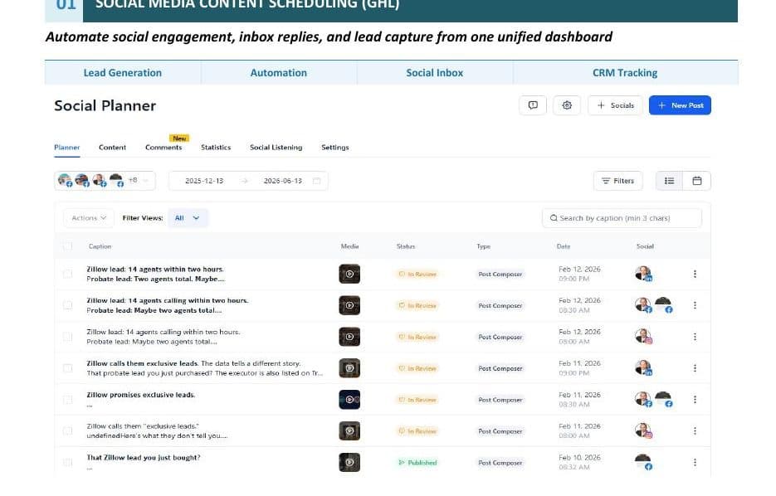Click 'Post Composer' type on Feb 10 row
Screen dimensions: 776x496
(500, 463)
